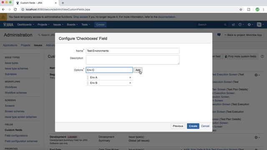Remove the Env A option
Viewport: 267px width, 150px height.
130,77
